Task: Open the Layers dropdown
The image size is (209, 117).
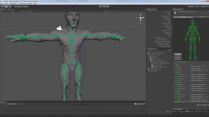Action: coord(193,6)
